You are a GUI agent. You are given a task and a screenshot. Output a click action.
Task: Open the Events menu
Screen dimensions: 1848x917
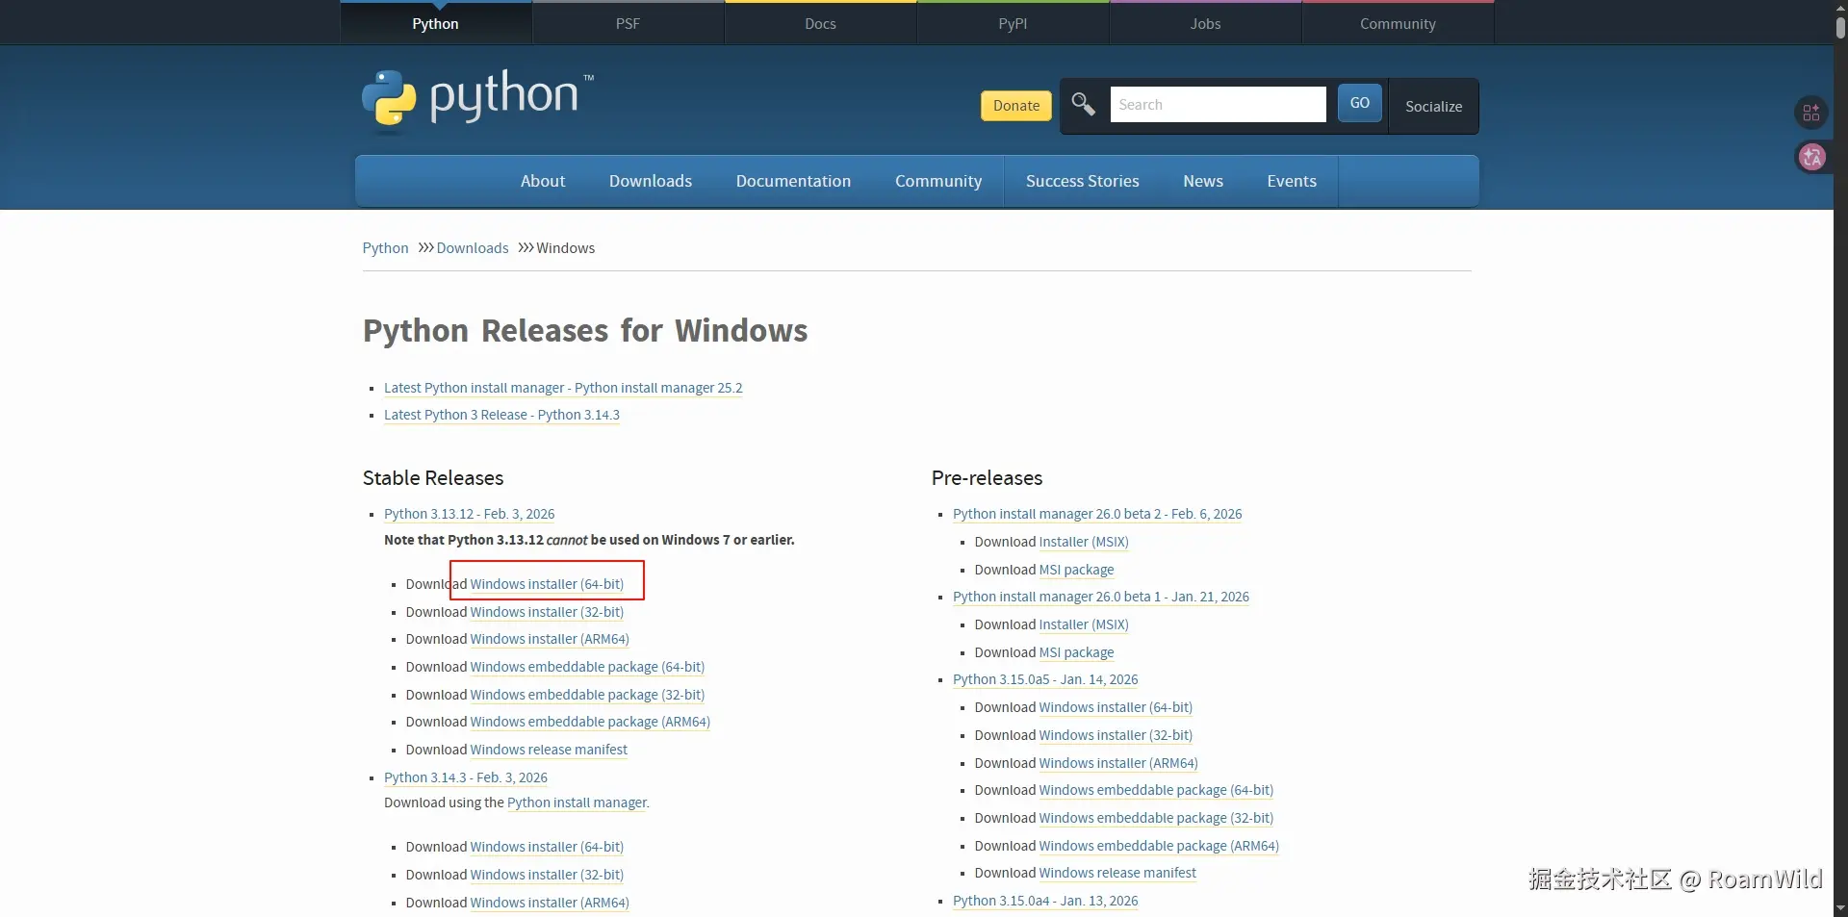[x=1292, y=181]
